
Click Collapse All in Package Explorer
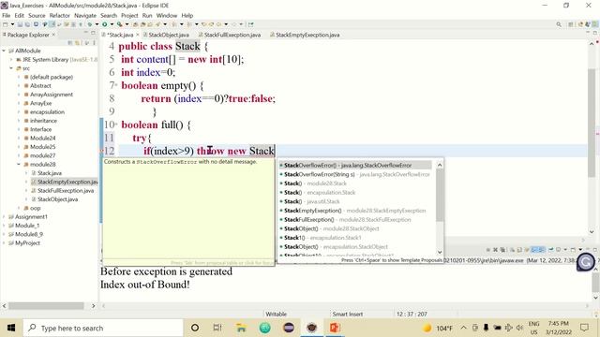tap(70, 43)
